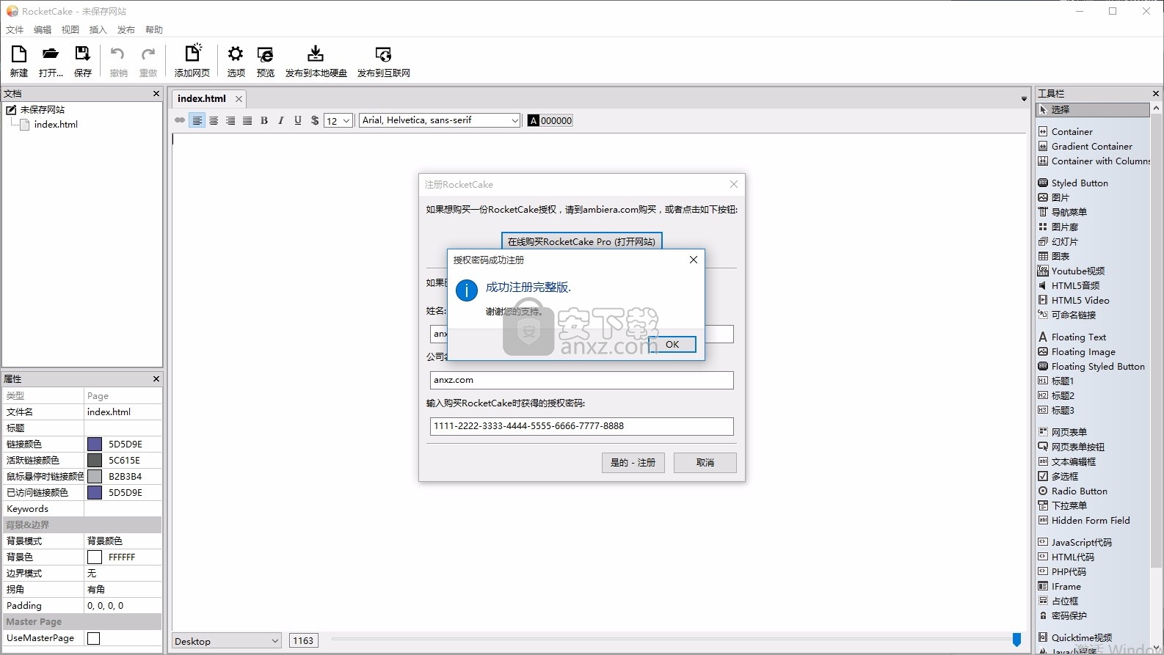Close the 注册RocketCake dialog

pyautogui.click(x=734, y=184)
